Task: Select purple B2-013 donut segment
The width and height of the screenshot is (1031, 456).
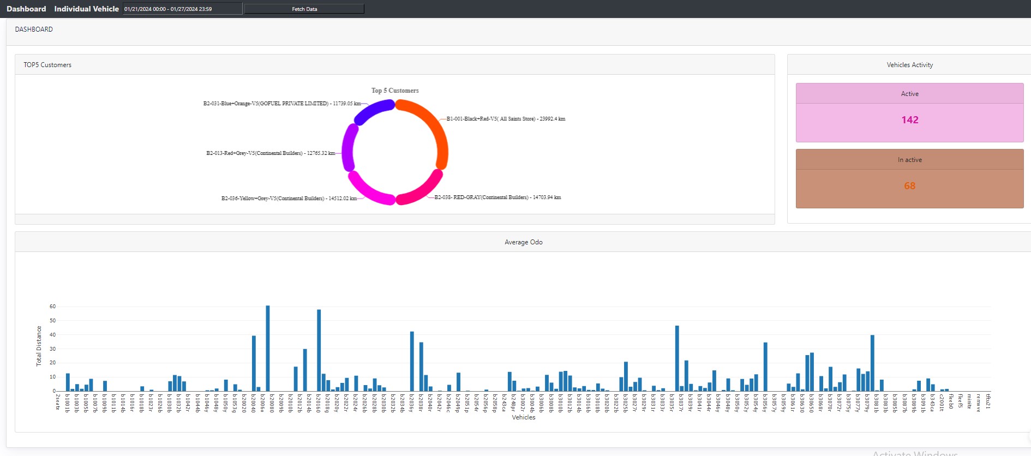Action: (x=348, y=147)
